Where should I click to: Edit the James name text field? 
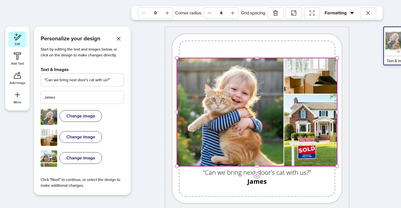pyautogui.click(x=82, y=98)
